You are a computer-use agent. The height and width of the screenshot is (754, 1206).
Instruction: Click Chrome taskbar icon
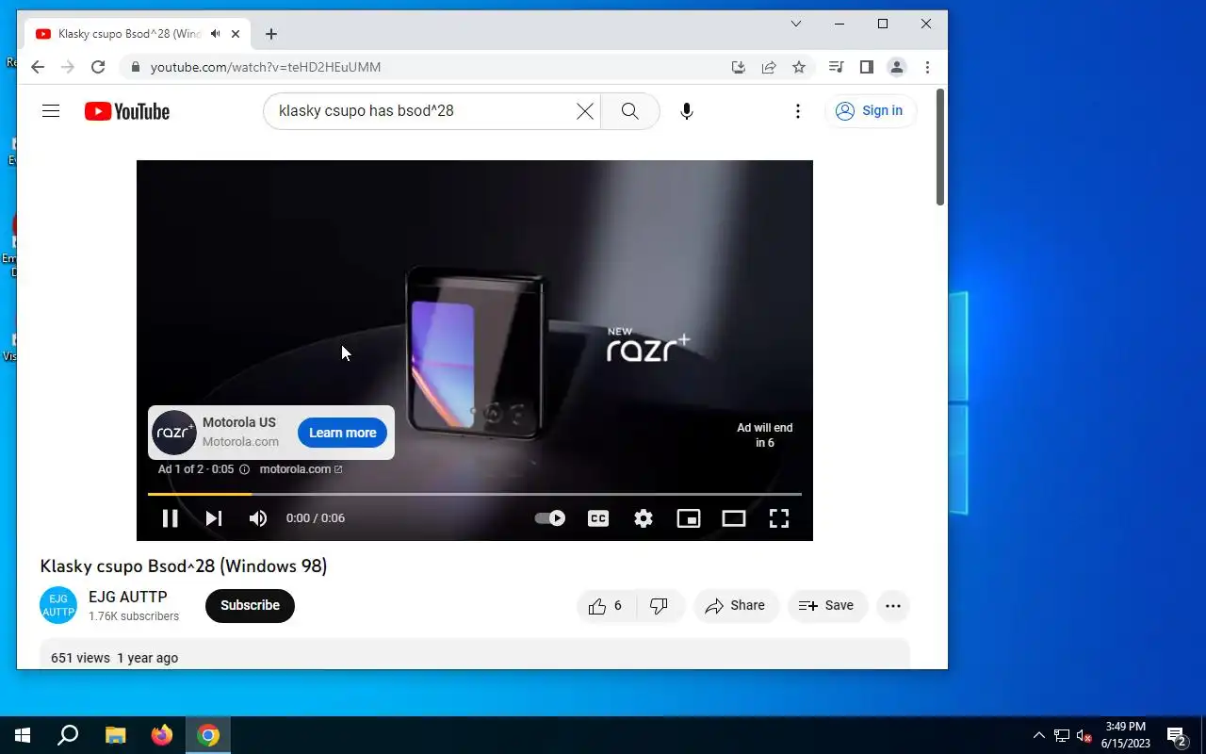pyautogui.click(x=208, y=735)
